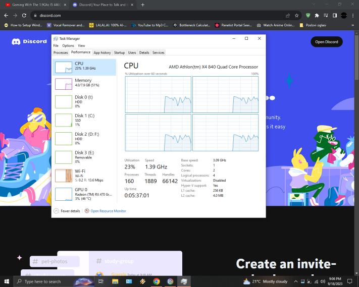Select Disk 3 (E:) Removable item
Image resolution: width=359 pixels, height=287 pixels.
click(84, 157)
